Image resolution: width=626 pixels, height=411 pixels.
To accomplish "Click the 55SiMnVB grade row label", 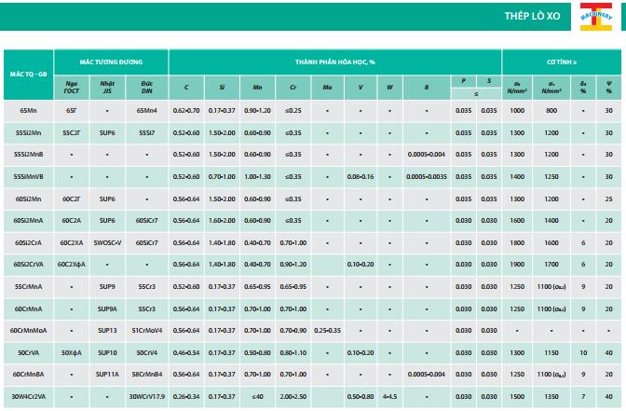I will pyautogui.click(x=28, y=176).
